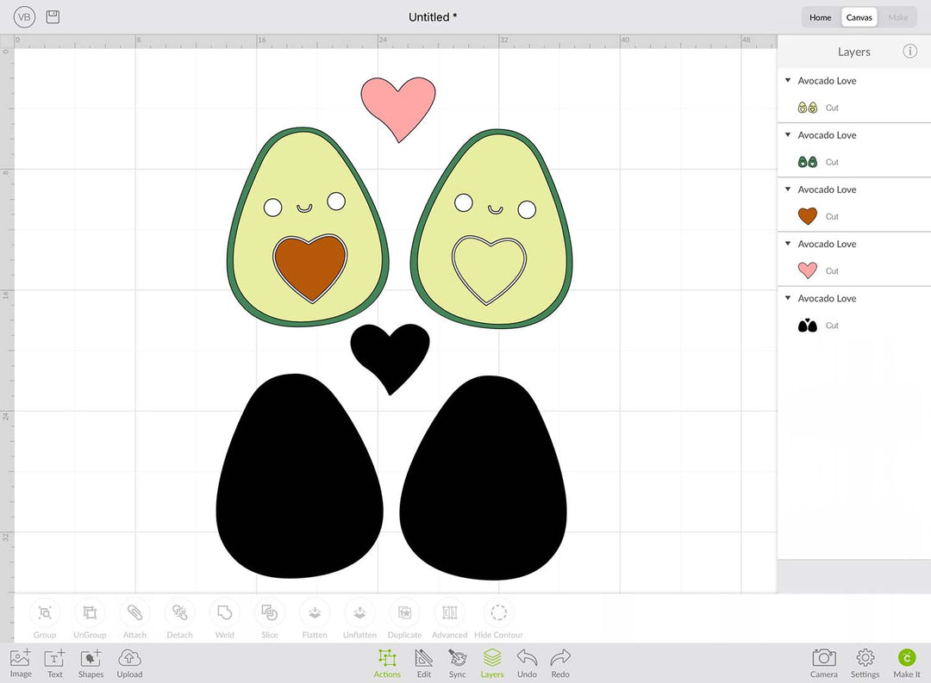Click the green Make It button
Image resolution: width=931 pixels, height=683 pixels.
pyautogui.click(x=907, y=663)
